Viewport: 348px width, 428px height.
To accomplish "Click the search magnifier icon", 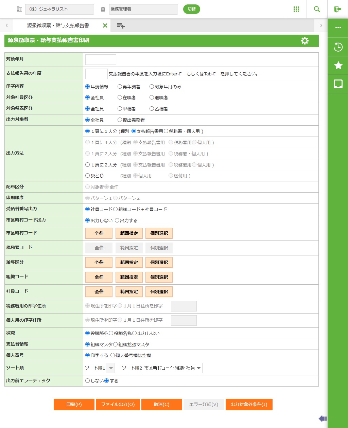I will [x=317, y=9].
